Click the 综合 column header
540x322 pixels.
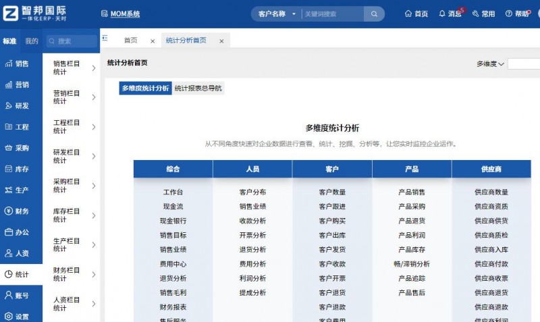[173, 169]
